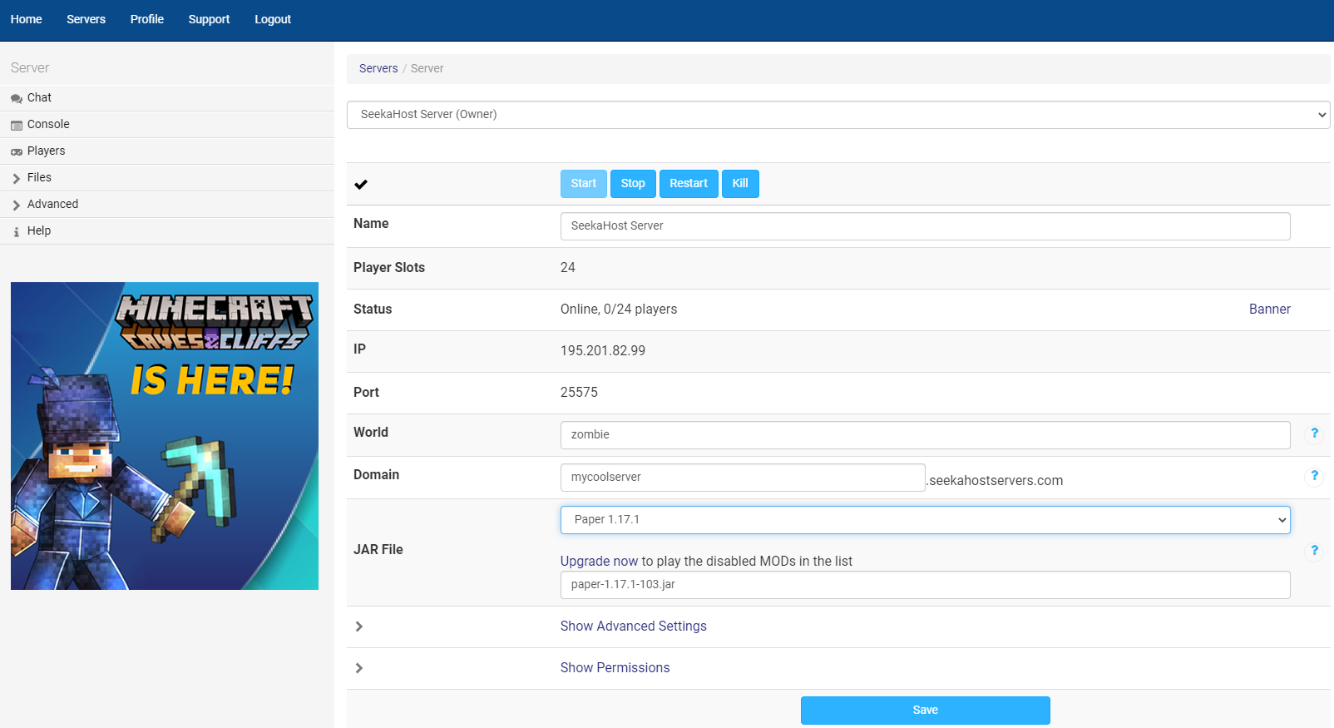The width and height of the screenshot is (1334, 728).
Task: Click the Upgrade now link
Action: pyautogui.click(x=600, y=562)
